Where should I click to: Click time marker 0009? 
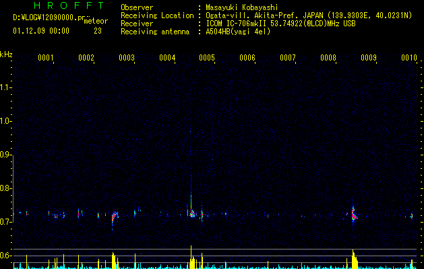pyautogui.click(x=369, y=58)
